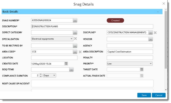Image resolution: width=171 pixels, height=103 pixels.
Task: Open Created Date calendar picker
Action: [x=66, y=63]
